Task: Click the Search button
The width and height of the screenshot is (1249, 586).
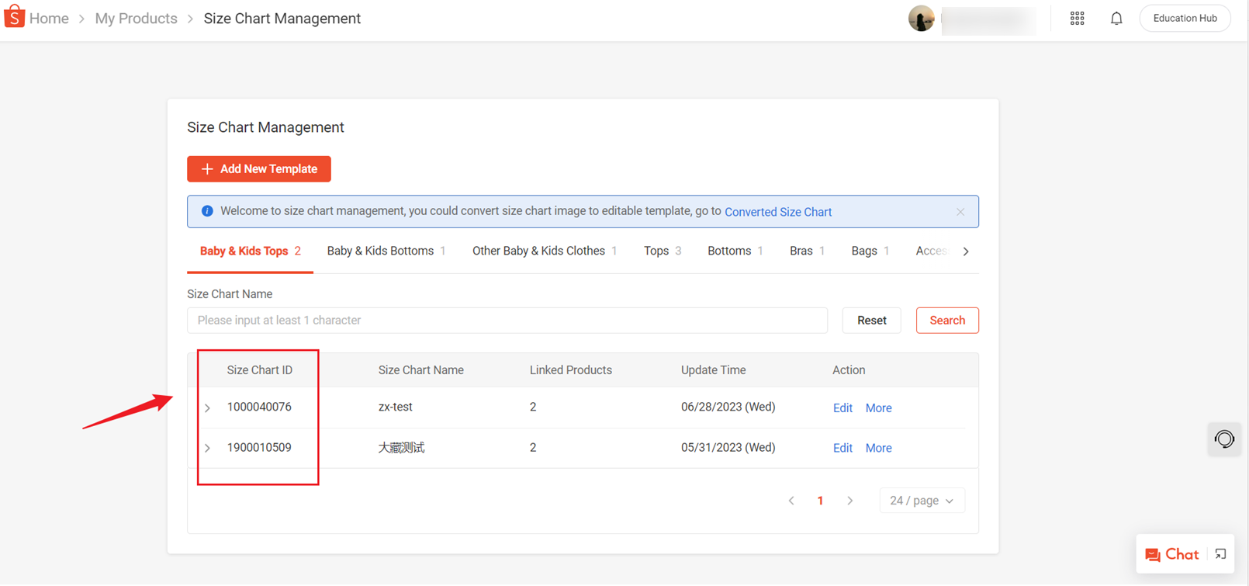Action: (x=947, y=321)
